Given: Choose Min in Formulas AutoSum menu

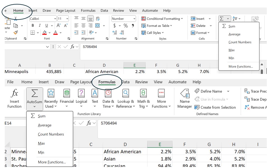Looking at the screenshot, I should pyautogui.click(x=41, y=152).
